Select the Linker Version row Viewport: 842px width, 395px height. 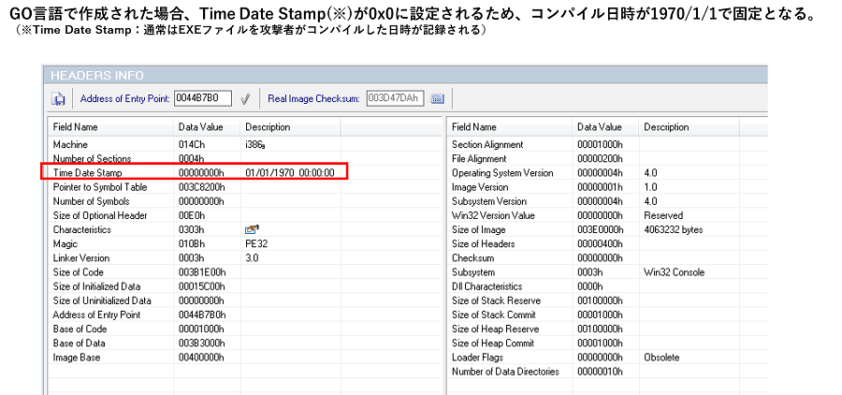click(84, 257)
